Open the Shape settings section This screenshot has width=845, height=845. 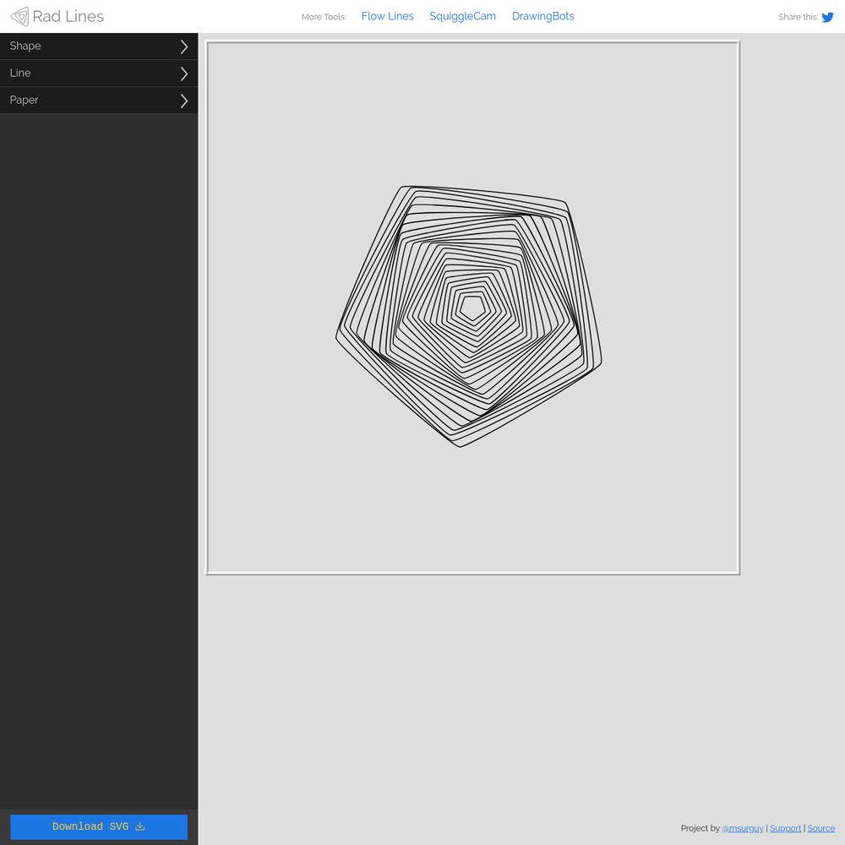tap(99, 46)
